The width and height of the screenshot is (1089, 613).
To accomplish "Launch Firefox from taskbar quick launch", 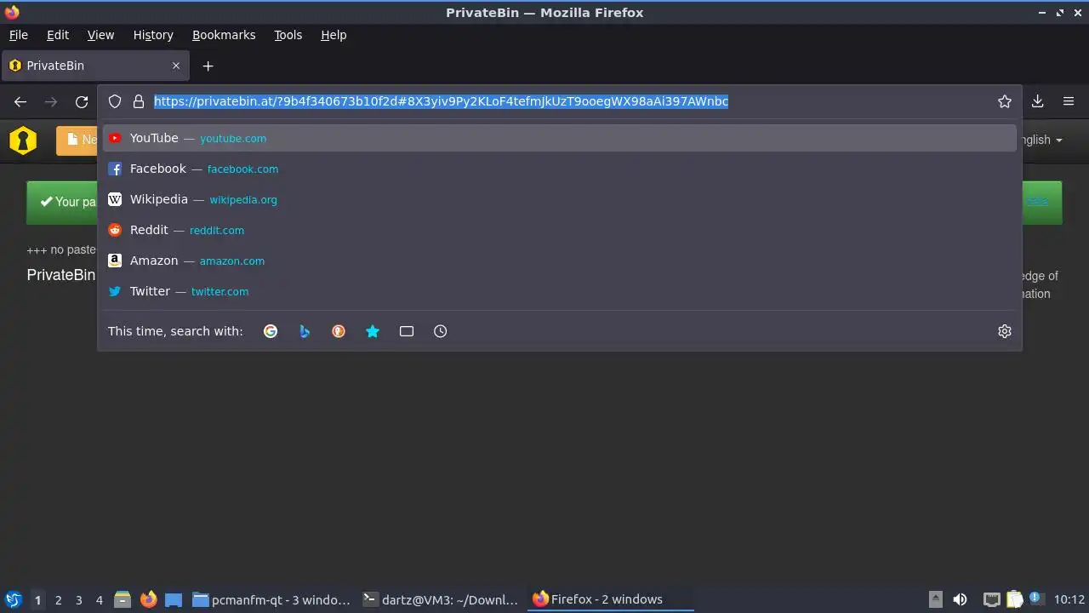I will [x=148, y=599].
